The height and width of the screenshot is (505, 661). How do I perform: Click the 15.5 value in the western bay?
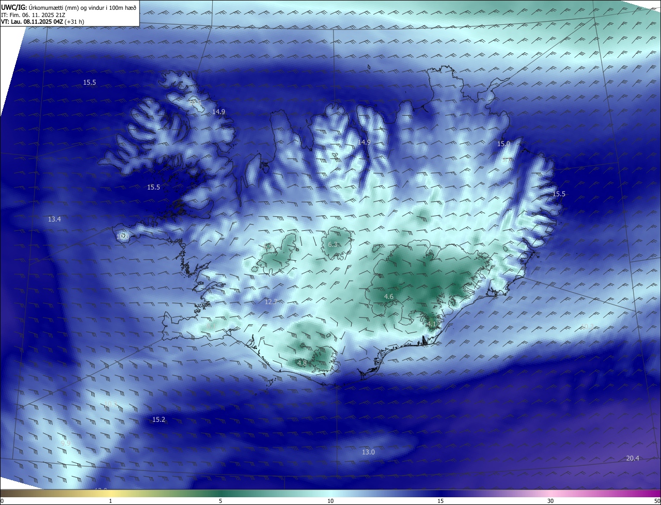153,187
